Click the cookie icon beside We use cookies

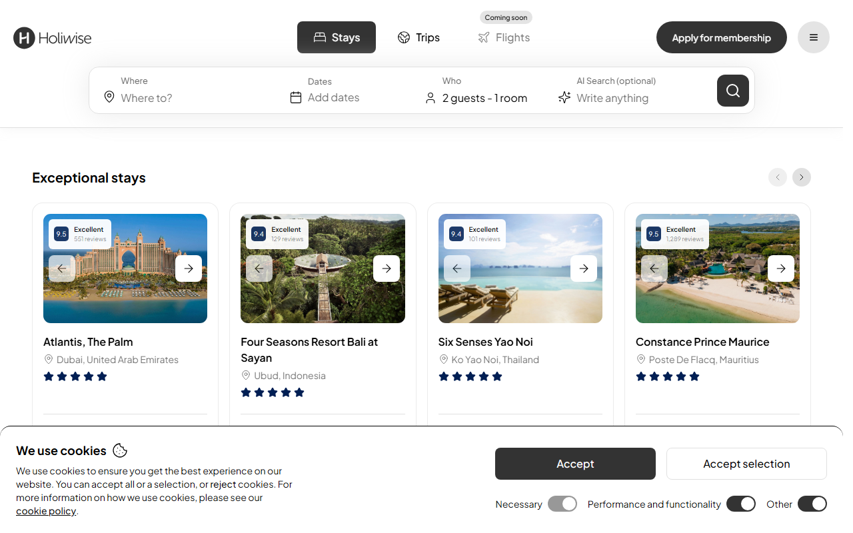[120, 450]
